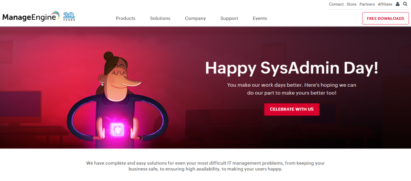This screenshot has height=181, width=411.
Task: Click the 20 Years anniversary badge
Action: (x=69, y=16)
